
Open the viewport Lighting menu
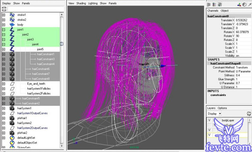point(93,3)
